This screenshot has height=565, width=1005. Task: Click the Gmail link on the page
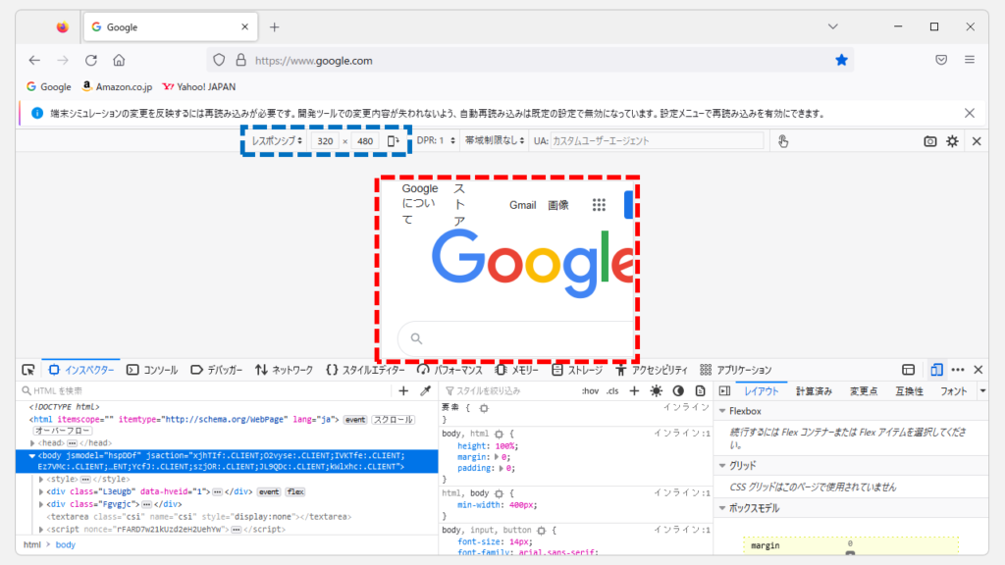(x=523, y=205)
